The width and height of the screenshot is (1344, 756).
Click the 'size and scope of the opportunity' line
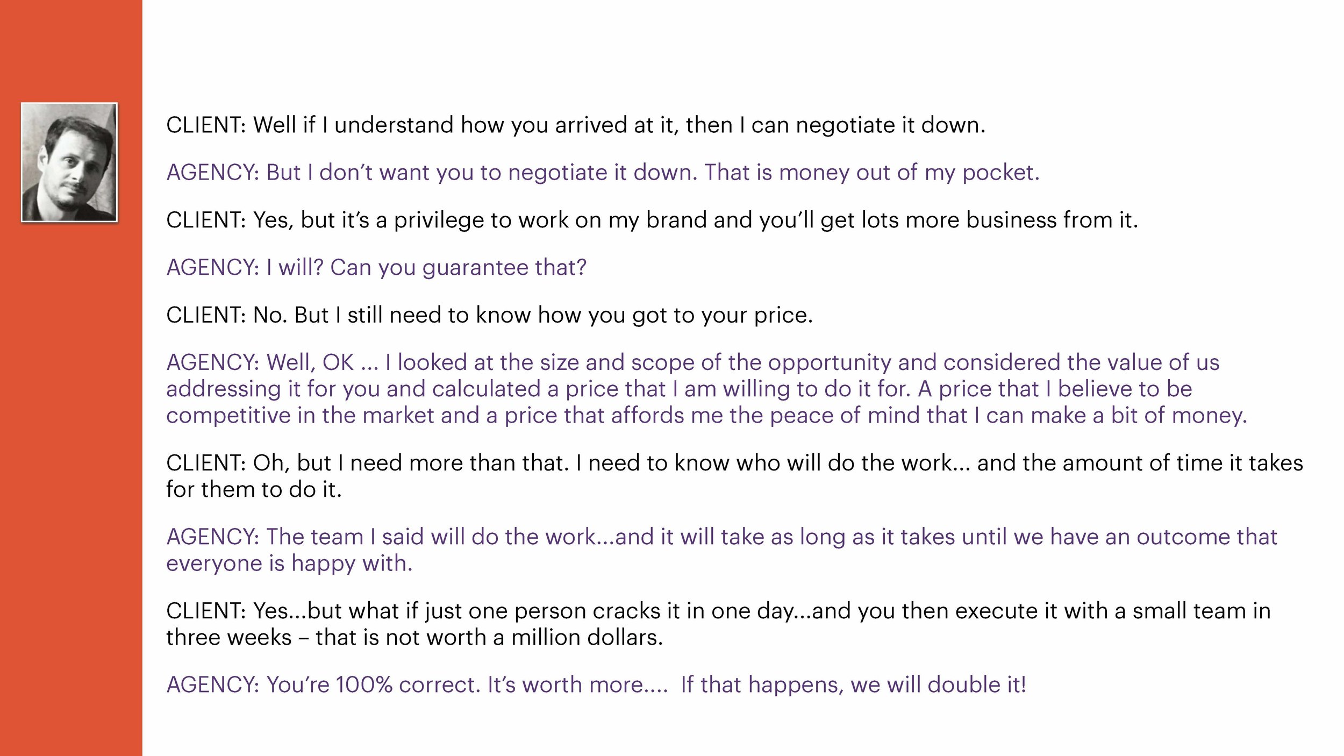[693, 362]
